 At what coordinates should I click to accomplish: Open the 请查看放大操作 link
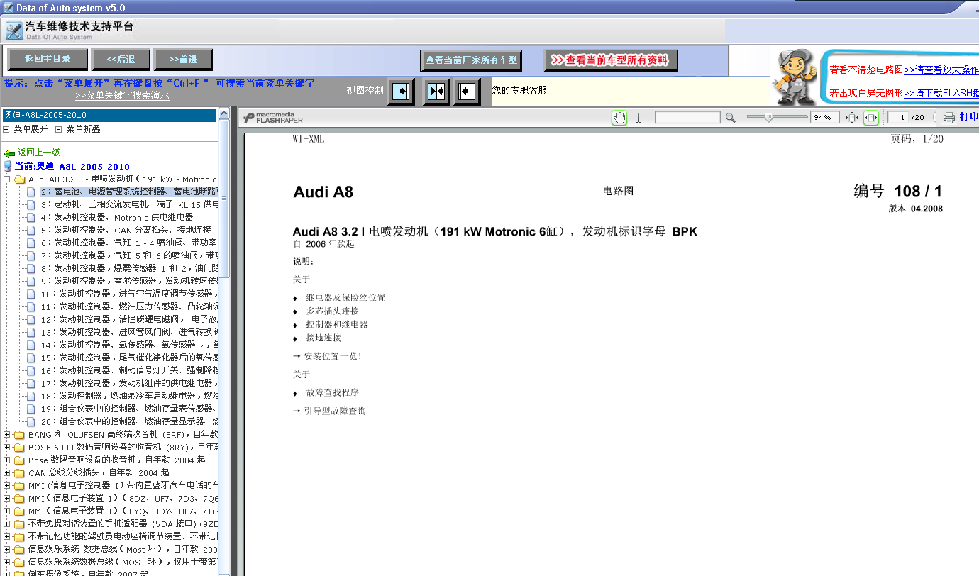941,70
